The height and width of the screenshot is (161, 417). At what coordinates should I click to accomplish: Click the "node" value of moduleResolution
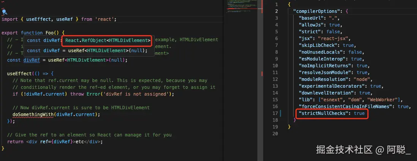coord(362,79)
